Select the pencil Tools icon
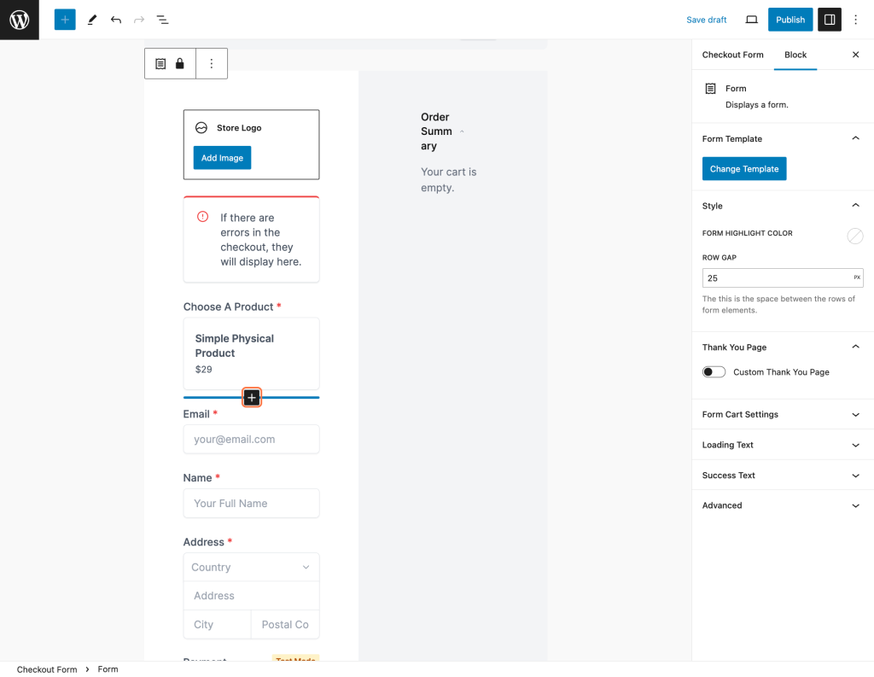This screenshot has height=677, width=874. pos(92,20)
